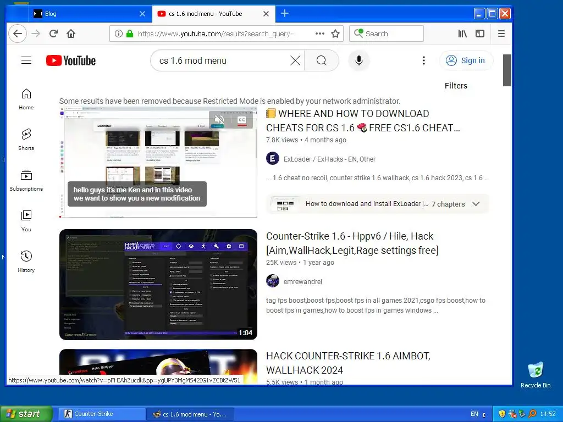Select the cs 1.6 mod menu YouTube tab
The width and height of the screenshot is (563, 422).
(213, 14)
